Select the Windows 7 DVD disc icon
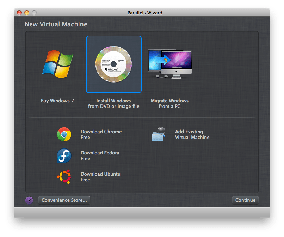The width and height of the screenshot is (284, 237). coord(113,64)
